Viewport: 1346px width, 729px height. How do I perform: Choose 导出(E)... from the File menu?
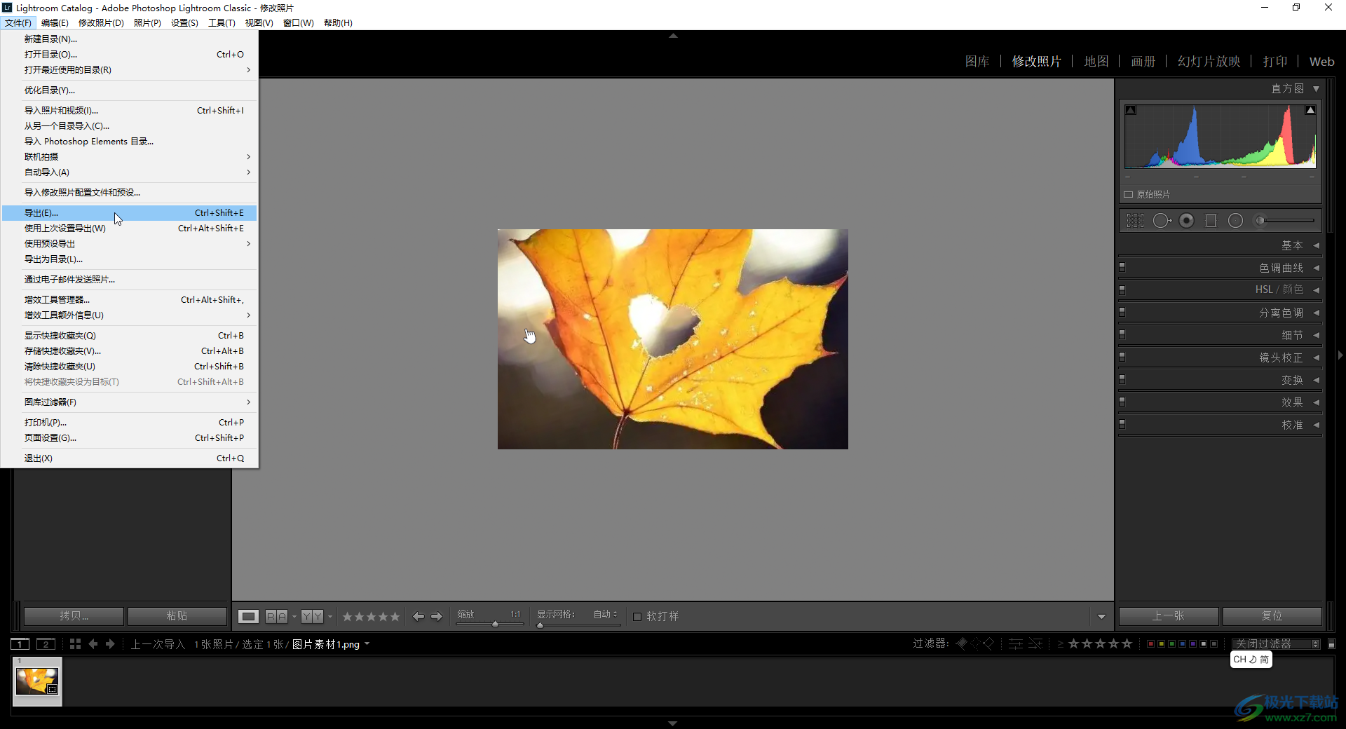pos(130,213)
